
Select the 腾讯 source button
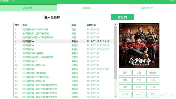coord(125,73)
